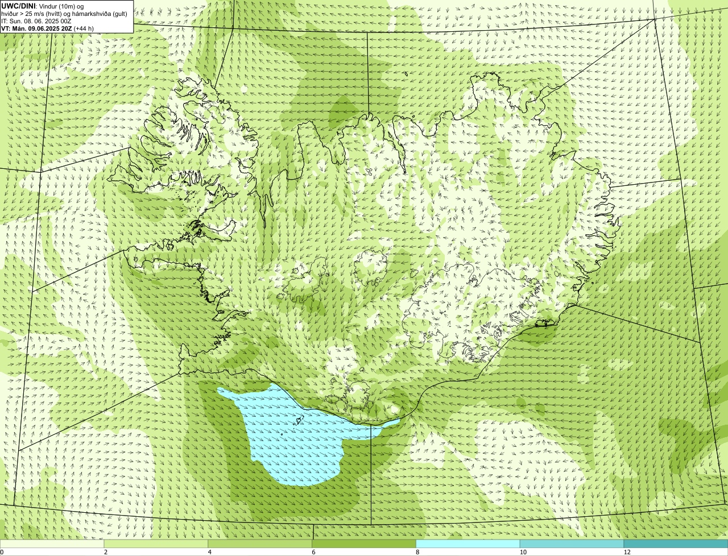This screenshot has width=728, height=556.
Task: Click the scale label 0
Action: pyautogui.click(x=2, y=552)
